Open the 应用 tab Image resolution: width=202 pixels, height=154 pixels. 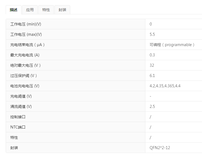(x=30, y=10)
